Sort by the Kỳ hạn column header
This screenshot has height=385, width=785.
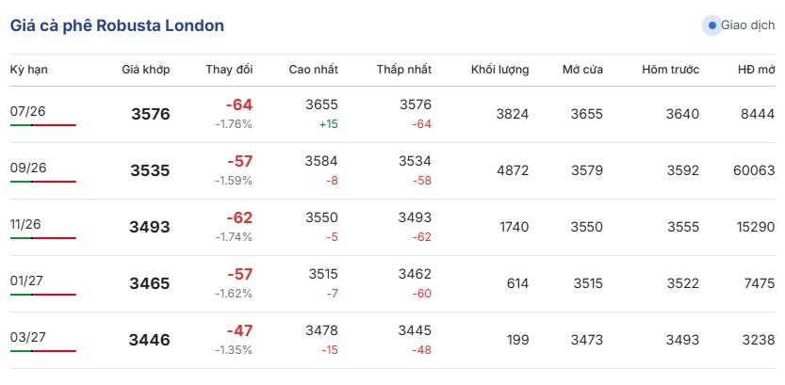29,70
